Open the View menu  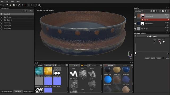(12, 1)
